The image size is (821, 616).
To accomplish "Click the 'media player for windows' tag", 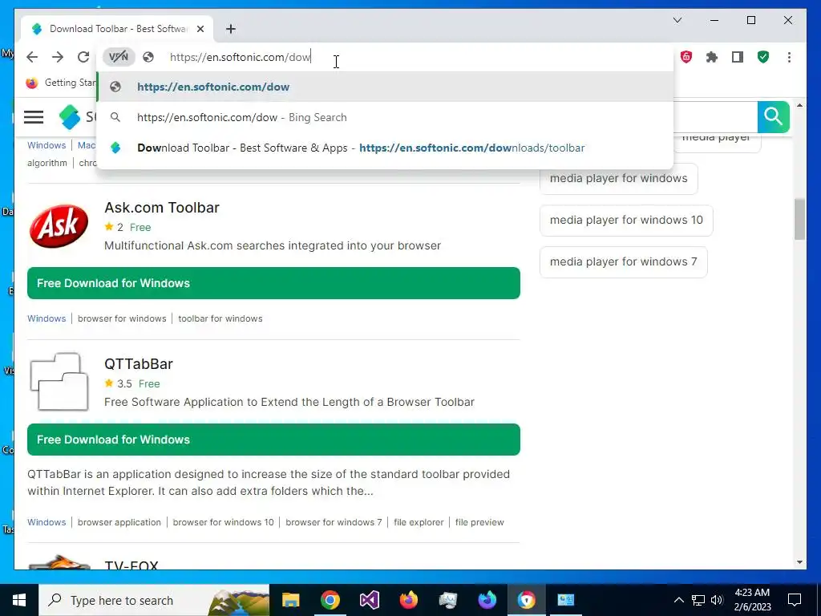I will tap(618, 179).
